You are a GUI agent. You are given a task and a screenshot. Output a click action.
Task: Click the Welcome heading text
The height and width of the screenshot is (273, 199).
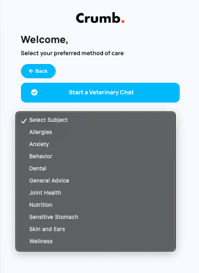click(x=45, y=40)
